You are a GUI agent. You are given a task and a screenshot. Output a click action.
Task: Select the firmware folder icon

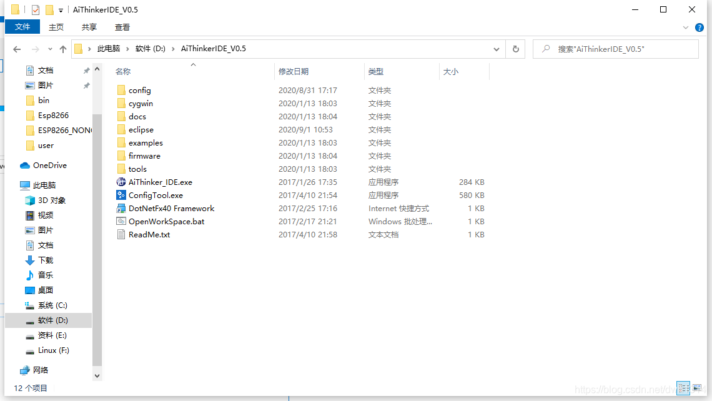[x=121, y=156]
